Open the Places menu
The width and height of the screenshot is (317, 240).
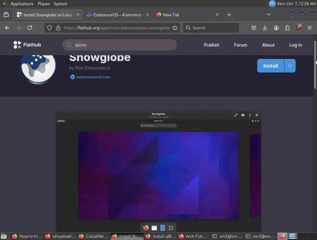point(43,4)
